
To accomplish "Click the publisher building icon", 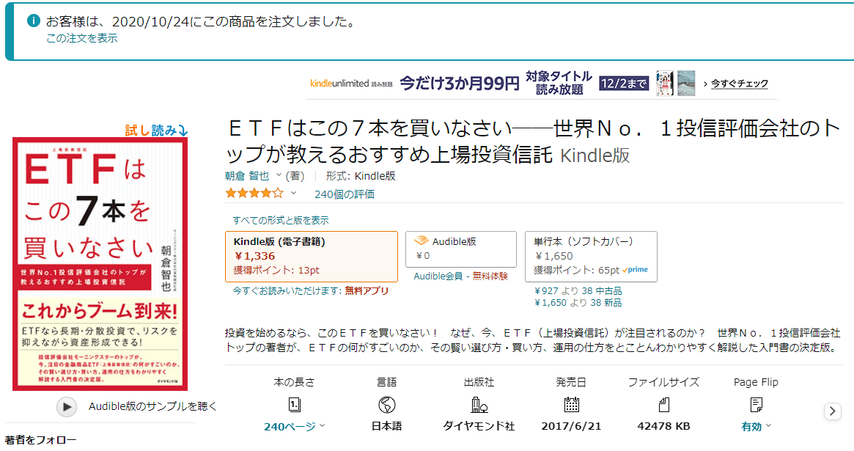I will click(x=479, y=405).
